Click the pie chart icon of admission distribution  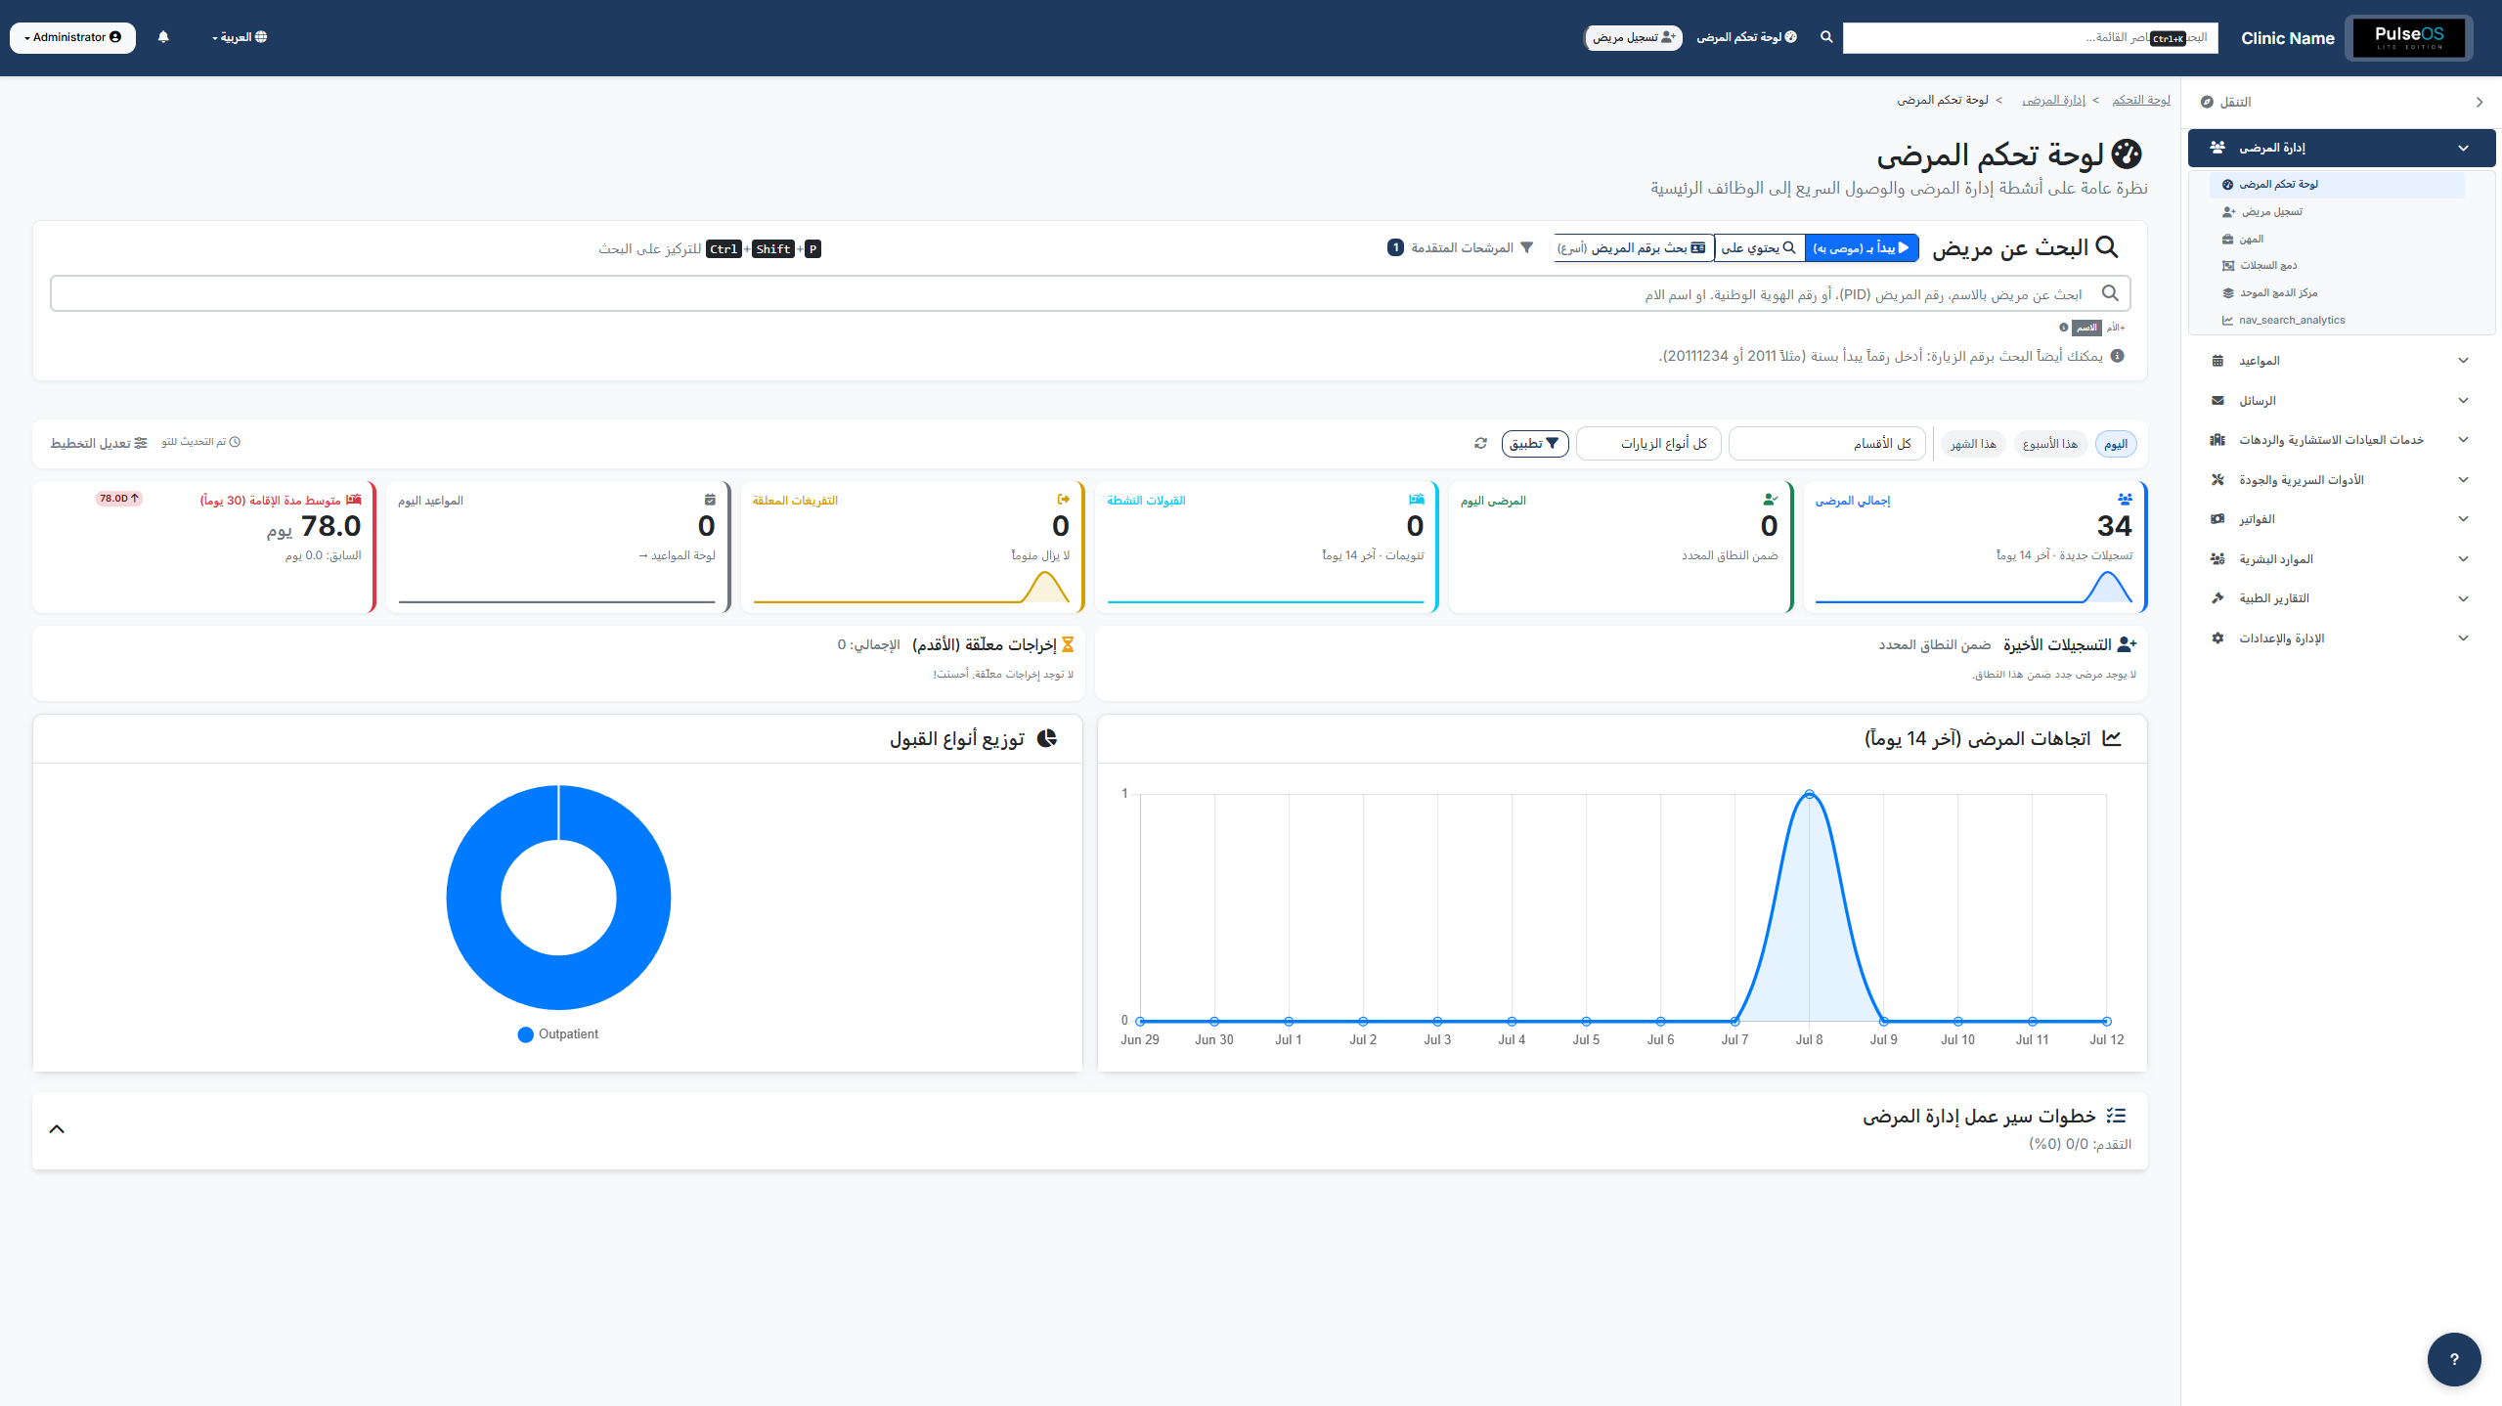tap(1046, 738)
